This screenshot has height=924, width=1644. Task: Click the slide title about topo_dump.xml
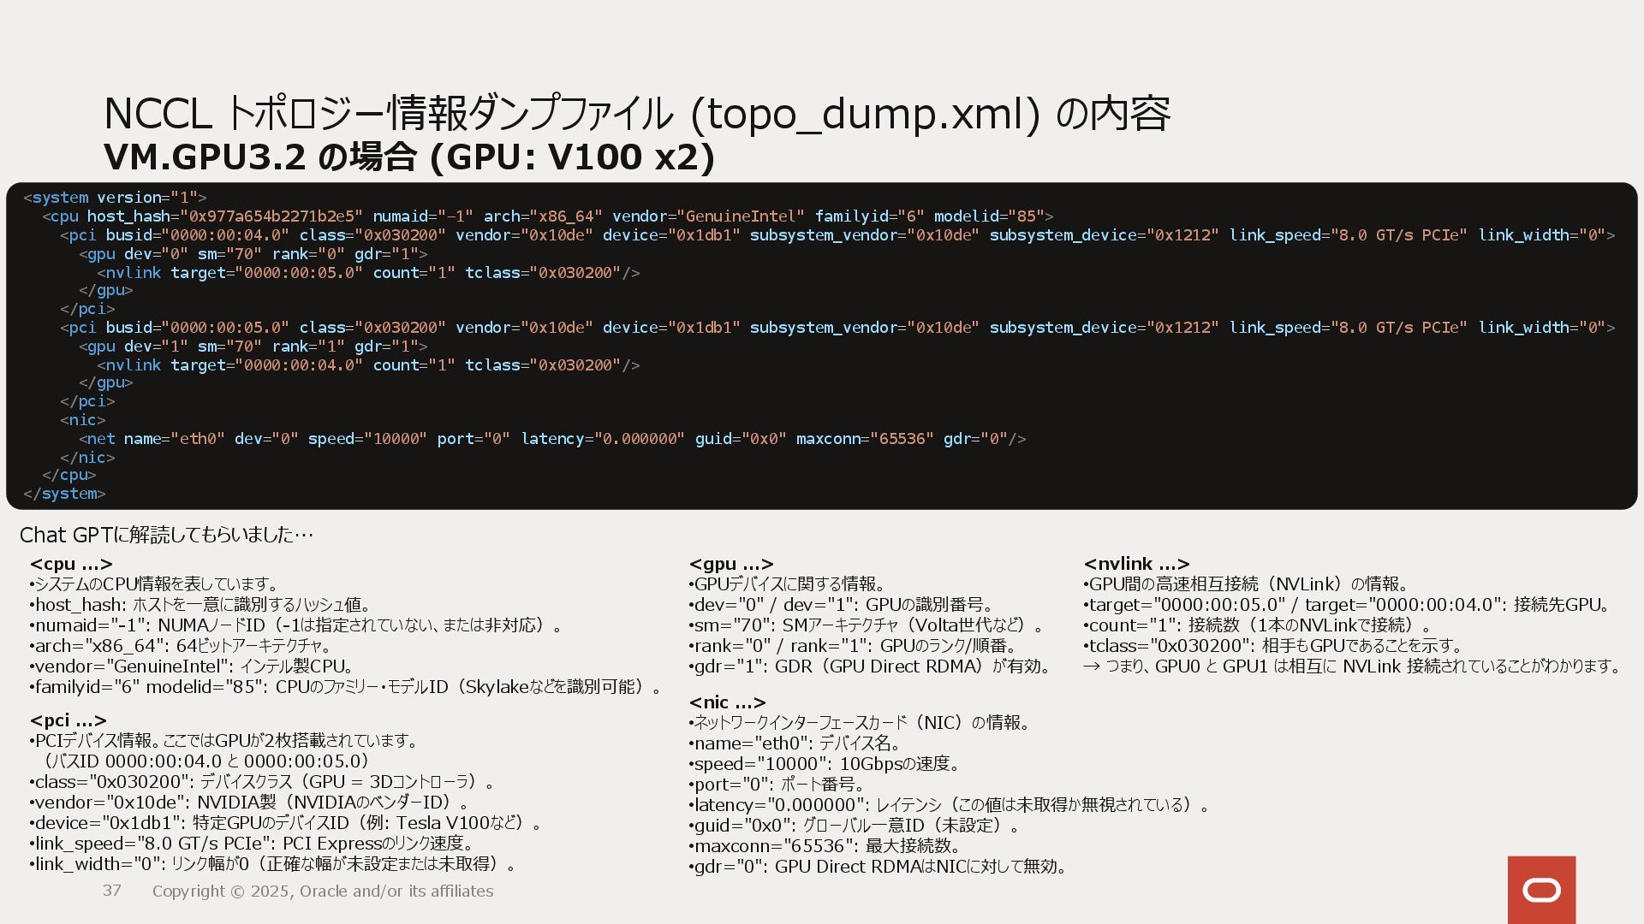tap(636, 113)
